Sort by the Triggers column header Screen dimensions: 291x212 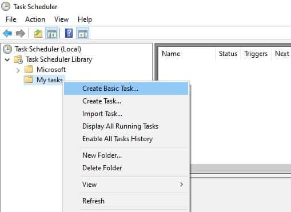[x=256, y=54]
